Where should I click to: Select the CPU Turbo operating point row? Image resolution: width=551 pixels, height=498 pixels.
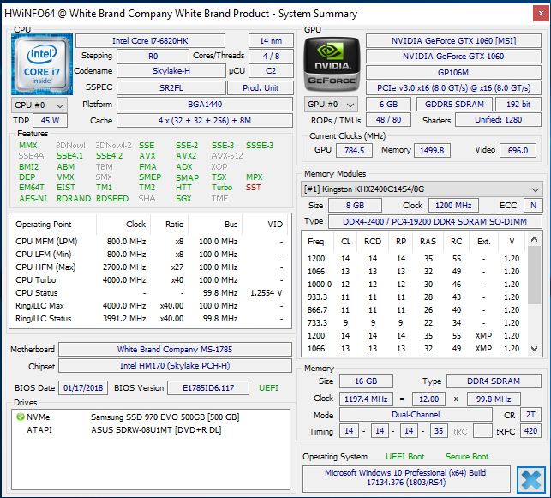click(x=150, y=280)
